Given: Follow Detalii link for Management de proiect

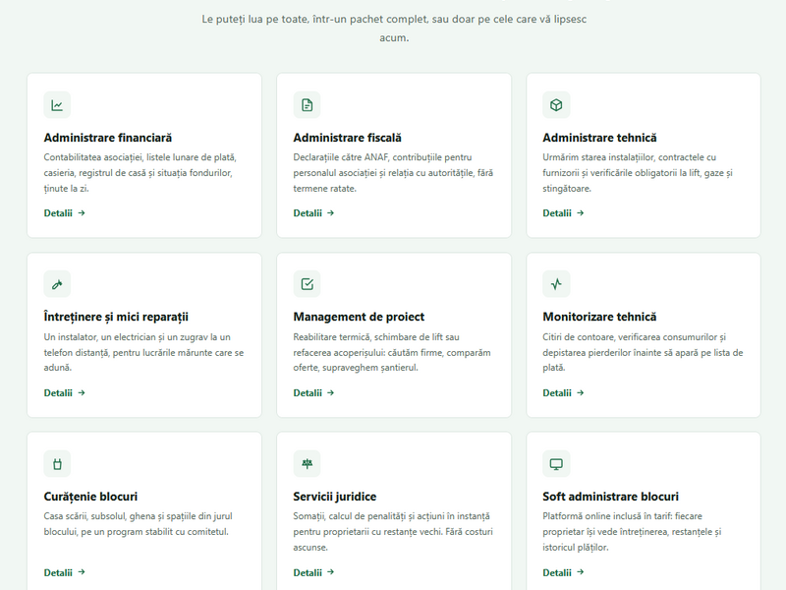Looking at the screenshot, I should click(x=313, y=392).
